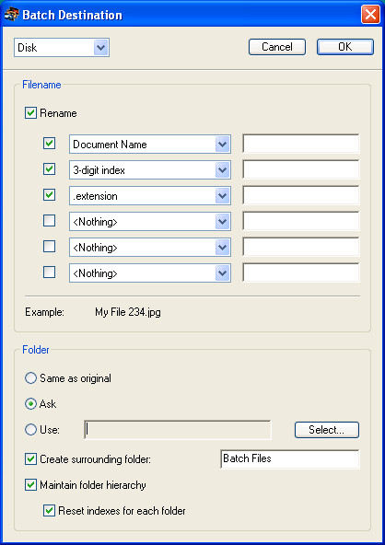Click the Folder group label

pyautogui.click(x=36, y=350)
